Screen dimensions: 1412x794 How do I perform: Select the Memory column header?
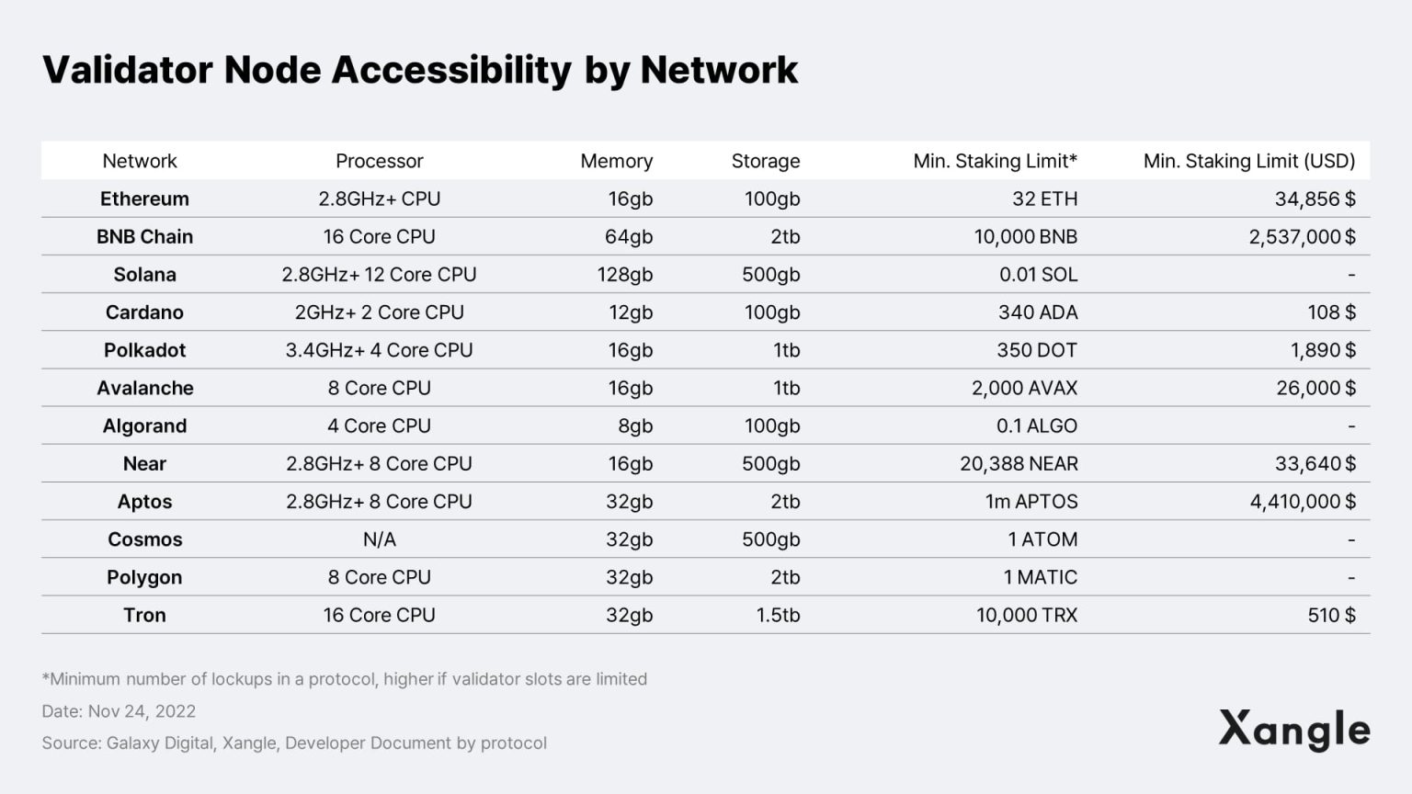pyautogui.click(x=616, y=161)
